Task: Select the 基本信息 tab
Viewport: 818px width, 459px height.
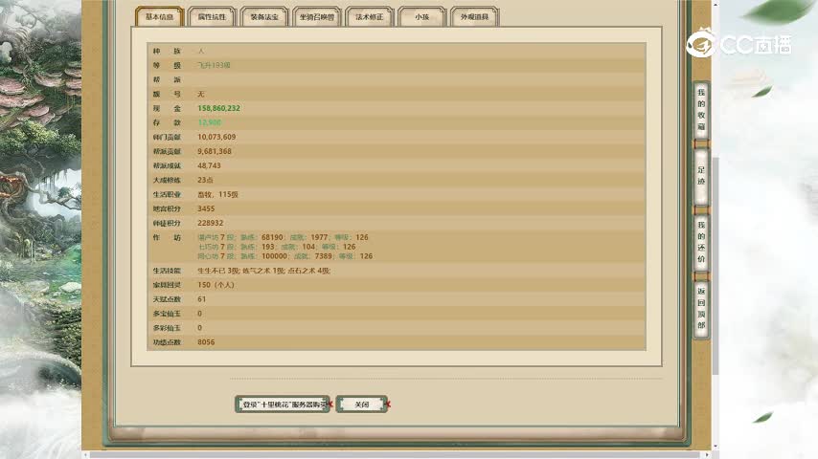Action: tap(160, 17)
